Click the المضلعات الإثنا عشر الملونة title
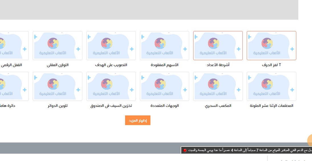 [x=272, y=106]
